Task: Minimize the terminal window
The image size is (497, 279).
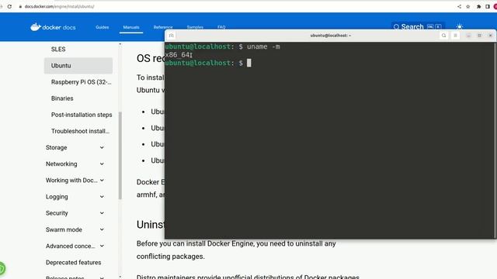Action: tap(468, 36)
